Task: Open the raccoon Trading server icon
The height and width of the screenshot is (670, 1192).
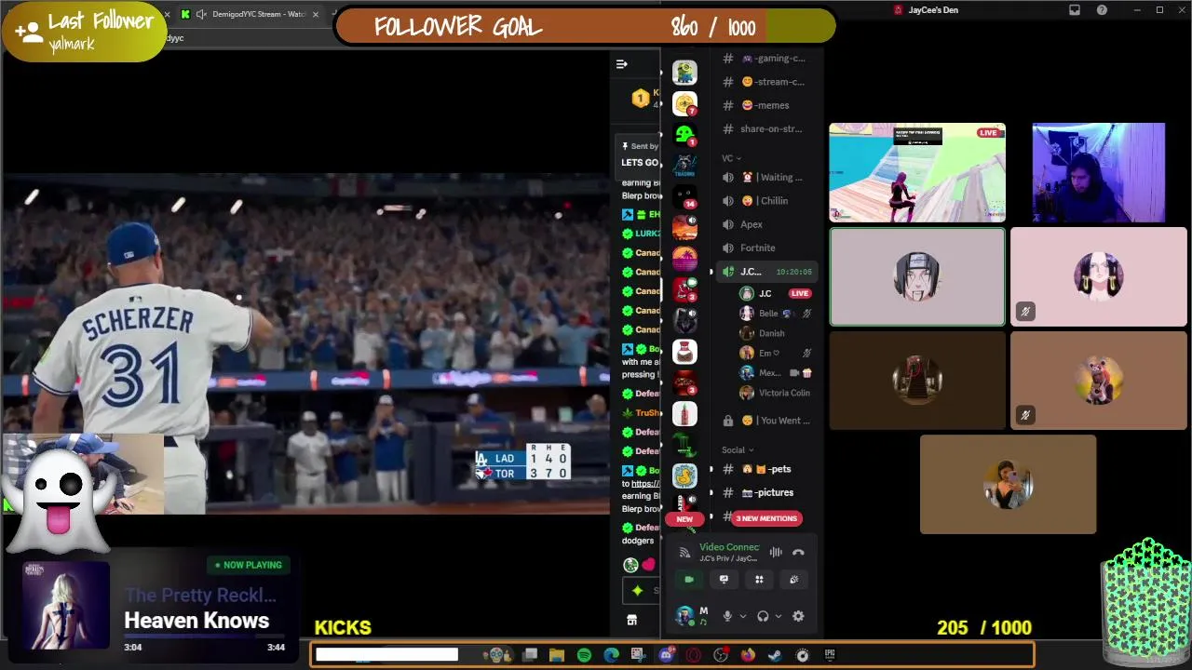Action: tap(684, 166)
